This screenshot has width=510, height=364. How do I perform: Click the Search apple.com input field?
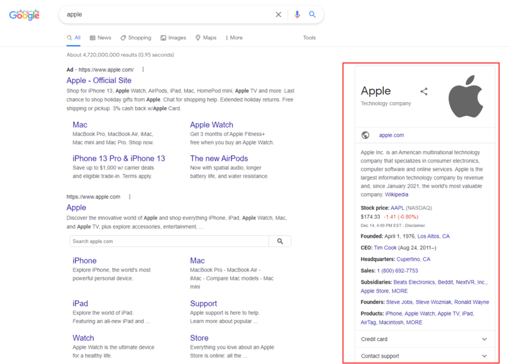click(169, 241)
